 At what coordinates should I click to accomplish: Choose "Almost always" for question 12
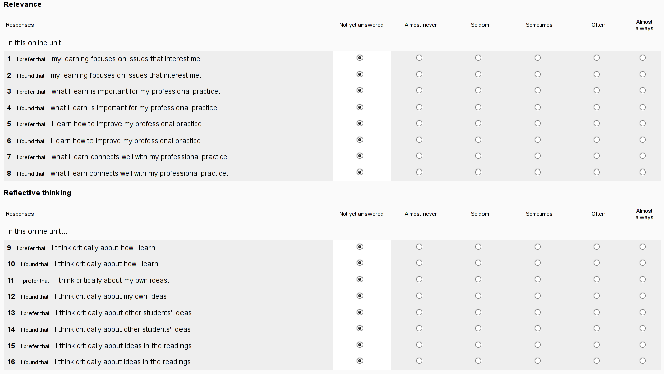tap(643, 296)
